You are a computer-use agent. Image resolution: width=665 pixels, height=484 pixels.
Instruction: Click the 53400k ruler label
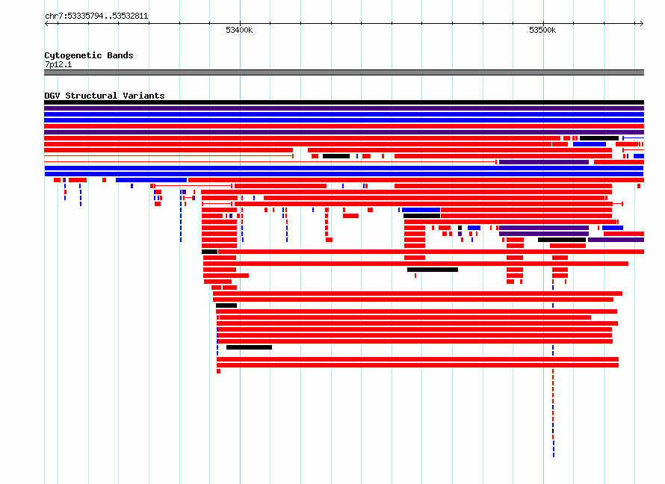239,30
